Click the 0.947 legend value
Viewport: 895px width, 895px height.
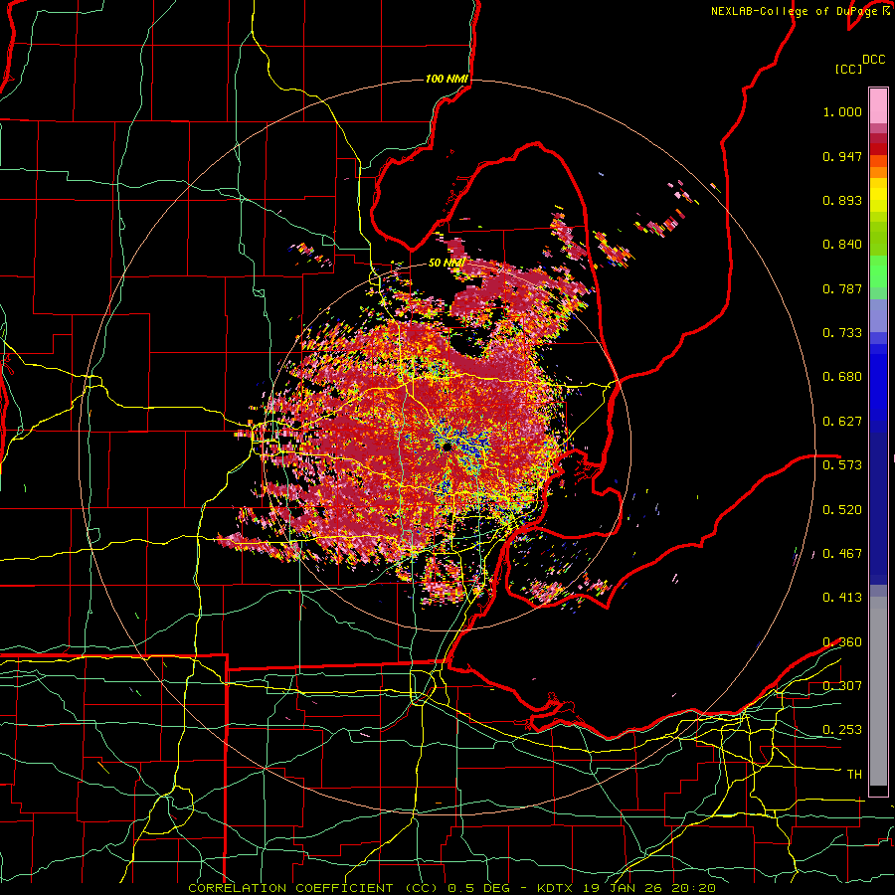[x=842, y=156]
